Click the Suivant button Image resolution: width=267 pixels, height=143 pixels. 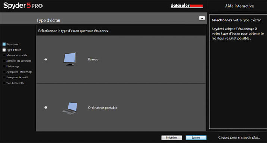(196, 137)
